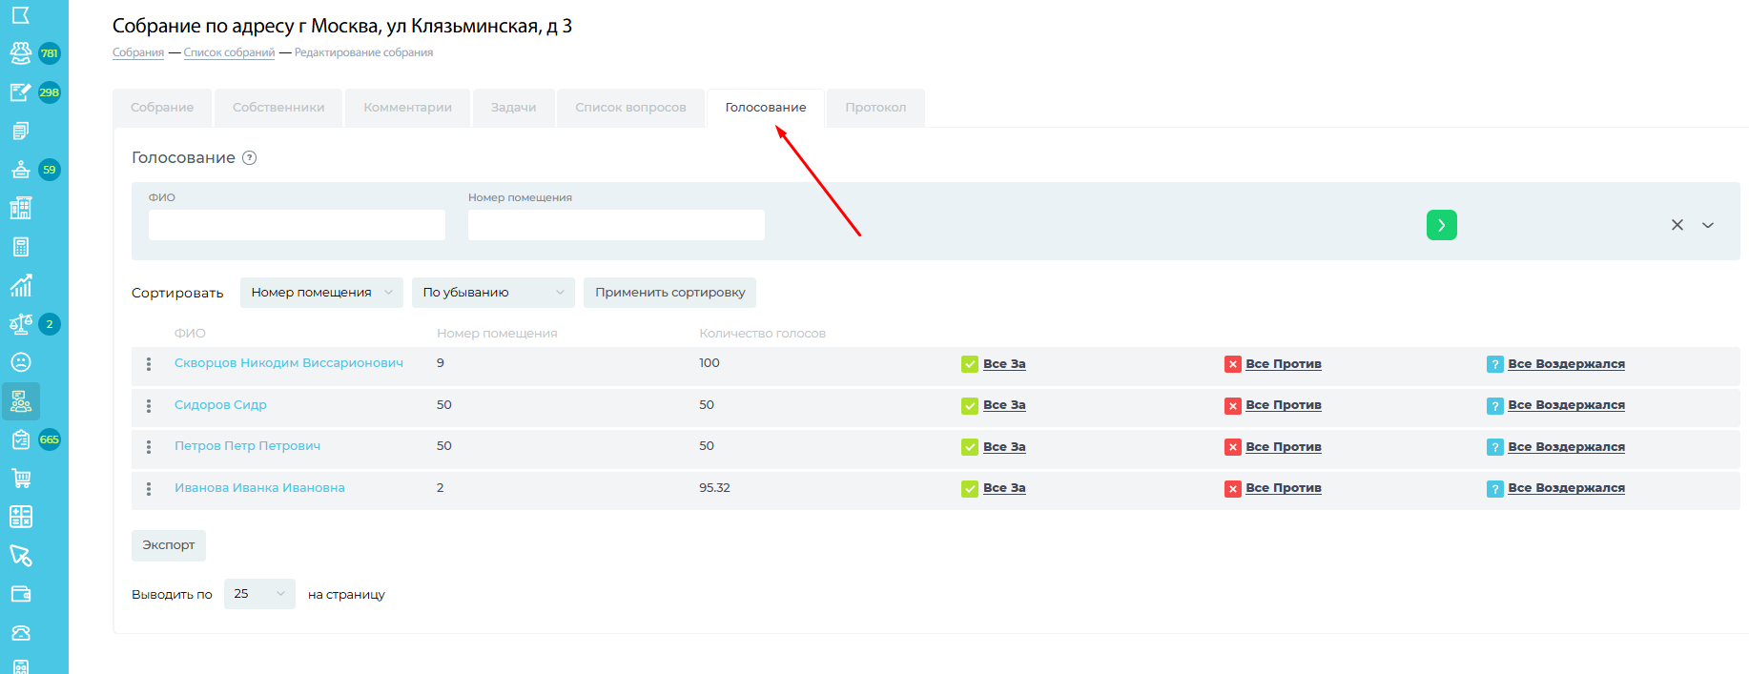The image size is (1749, 674).
Task: Open row menu for Скворцов Никодим Виссарионович
Action: click(149, 364)
